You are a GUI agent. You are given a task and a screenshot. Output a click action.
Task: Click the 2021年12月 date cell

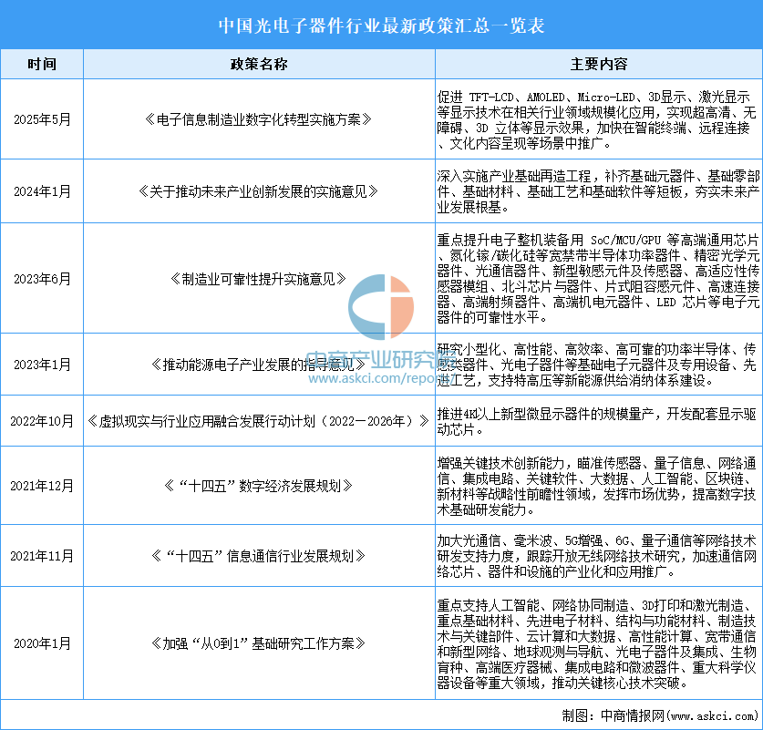[x=42, y=486]
